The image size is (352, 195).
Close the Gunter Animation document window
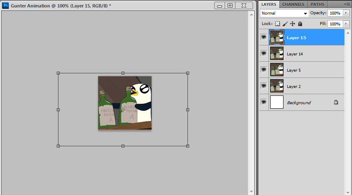(244, 5)
